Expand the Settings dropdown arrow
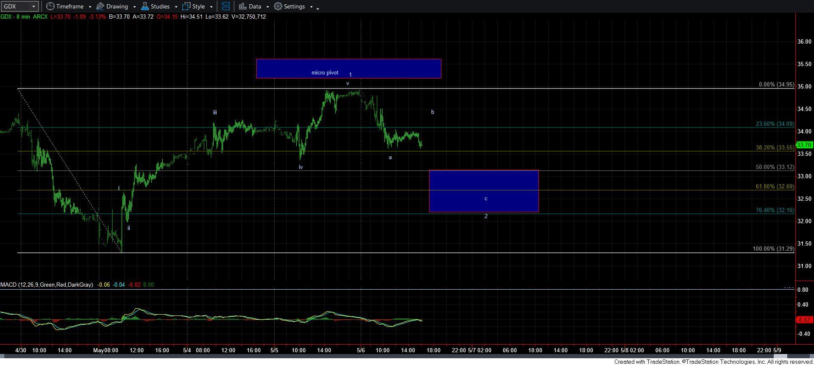Screen dimensions: 814x365 pos(311,7)
